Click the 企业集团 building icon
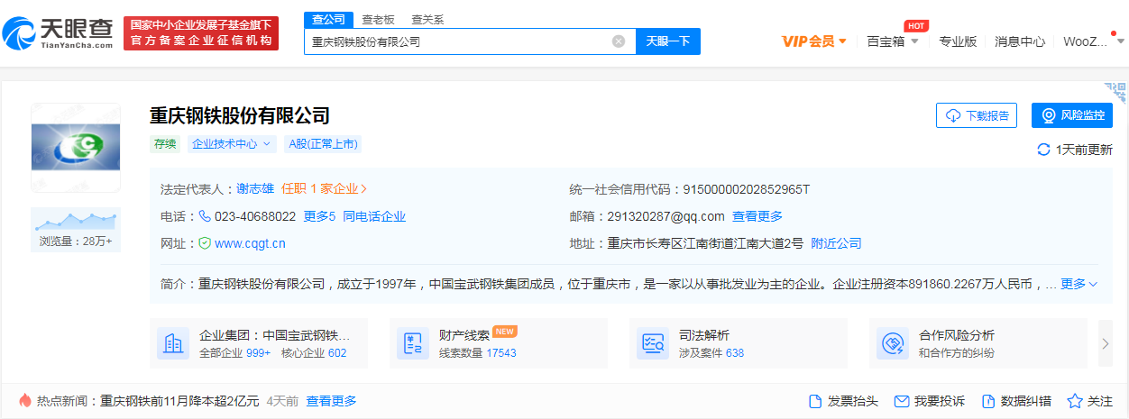This screenshot has width=1129, height=419. (173, 343)
